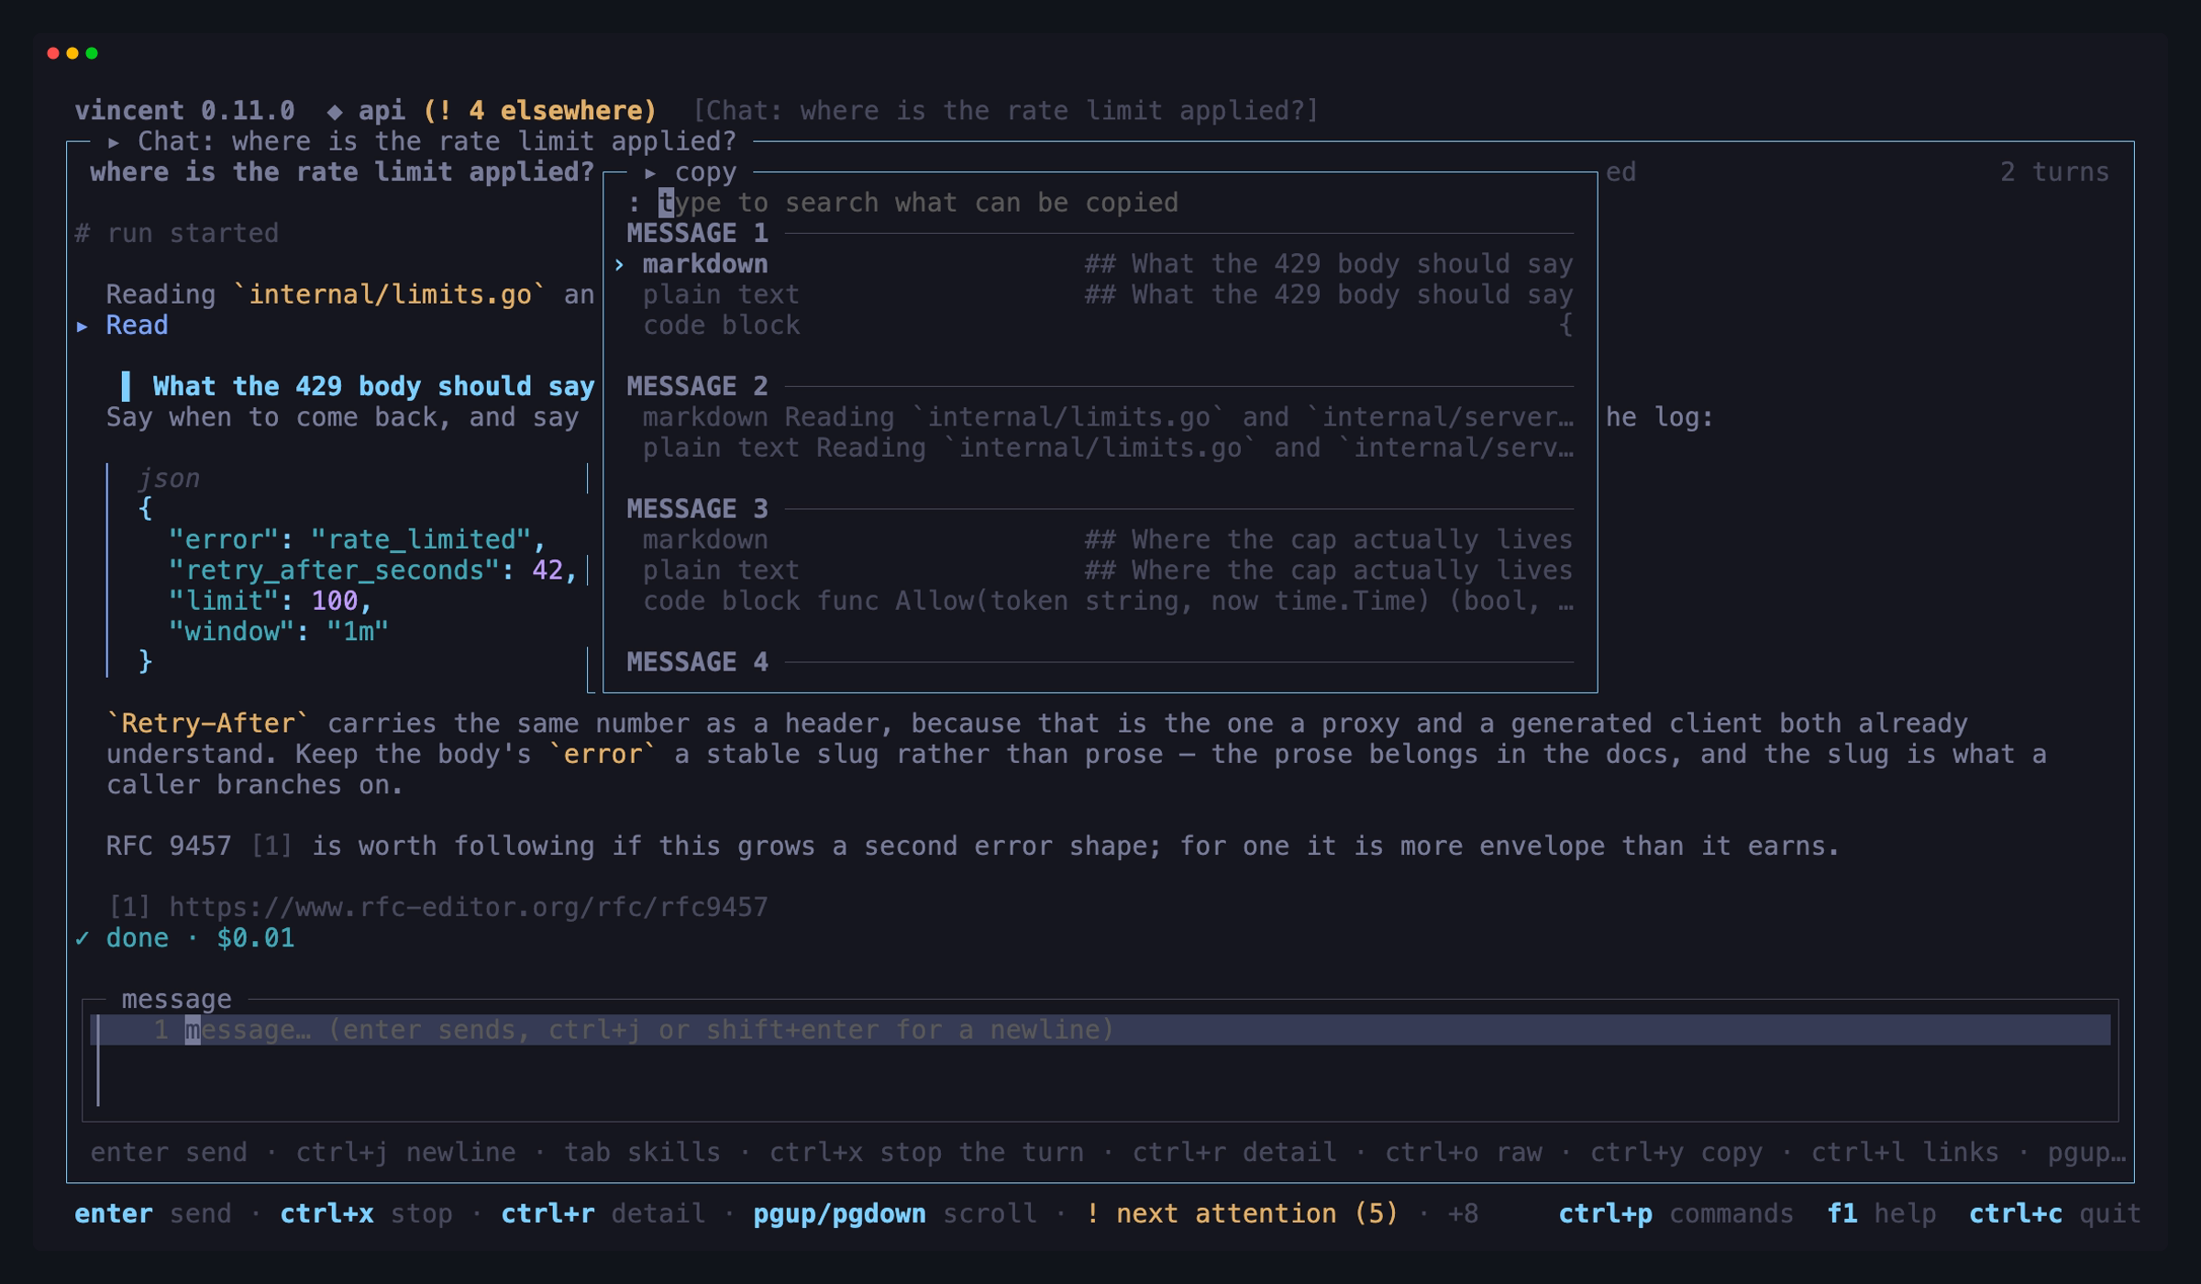This screenshot has height=1284, width=2201.
Task: Click the pgup/pgdown scroll hint
Action: 894,1214
